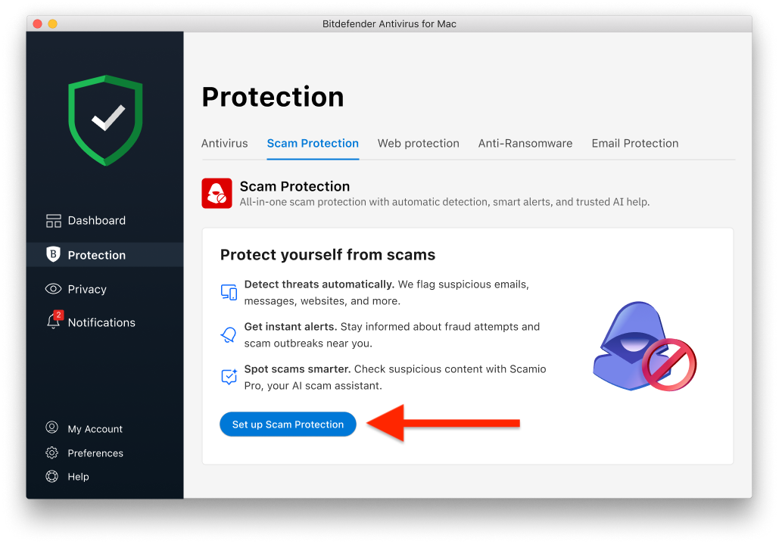Click the Preferences gear icon
Image resolution: width=779 pixels, height=544 pixels.
[x=52, y=452]
